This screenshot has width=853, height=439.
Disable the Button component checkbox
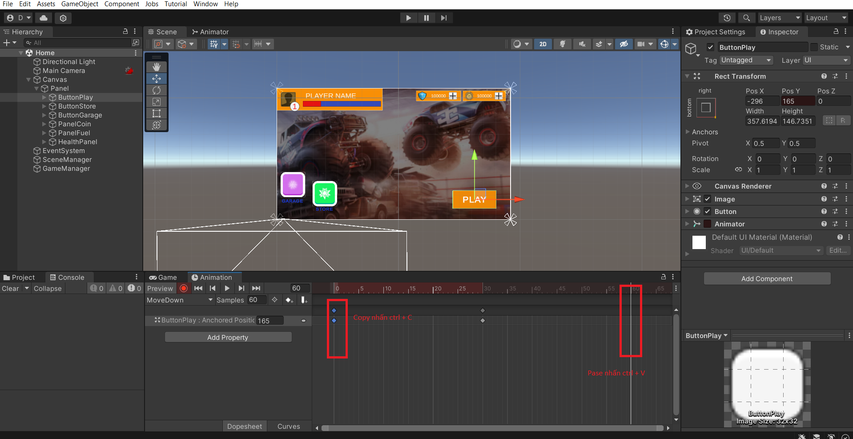[707, 211]
